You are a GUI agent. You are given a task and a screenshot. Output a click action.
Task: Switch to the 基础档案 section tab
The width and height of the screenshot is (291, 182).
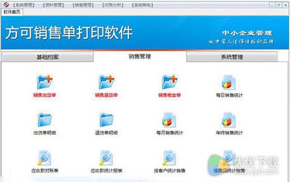coord(48,57)
